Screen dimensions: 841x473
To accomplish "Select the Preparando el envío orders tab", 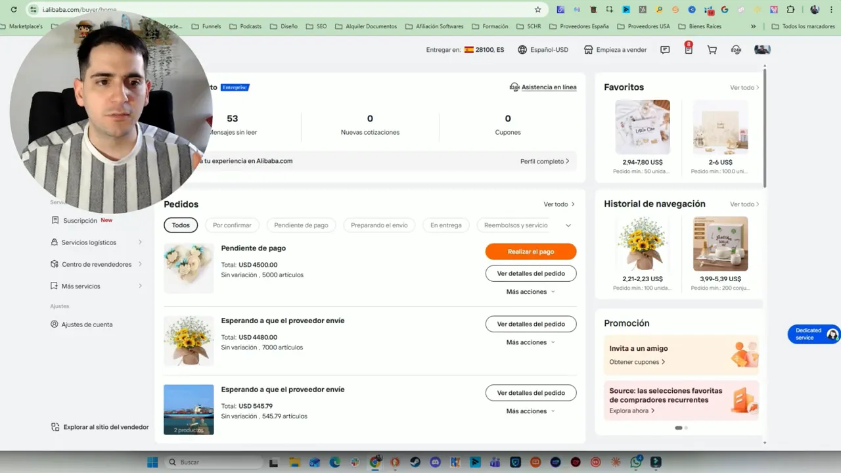I will (x=379, y=225).
